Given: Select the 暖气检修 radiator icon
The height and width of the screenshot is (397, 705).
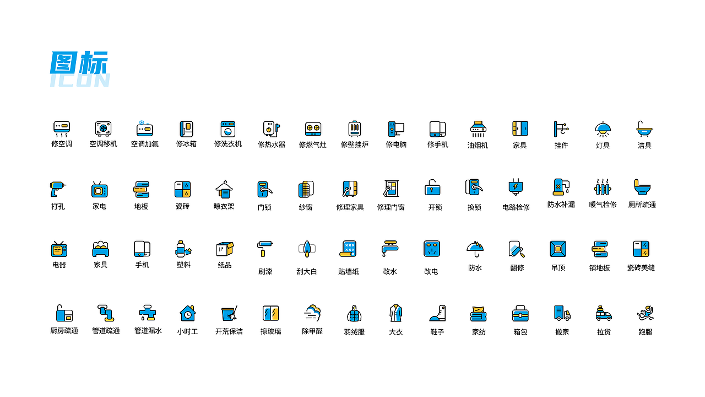Looking at the screenshot, I should [x=603, y=187].
